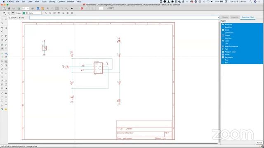Screen dimensions: 264x148
Task: Open the File menu
Action: 18,2
